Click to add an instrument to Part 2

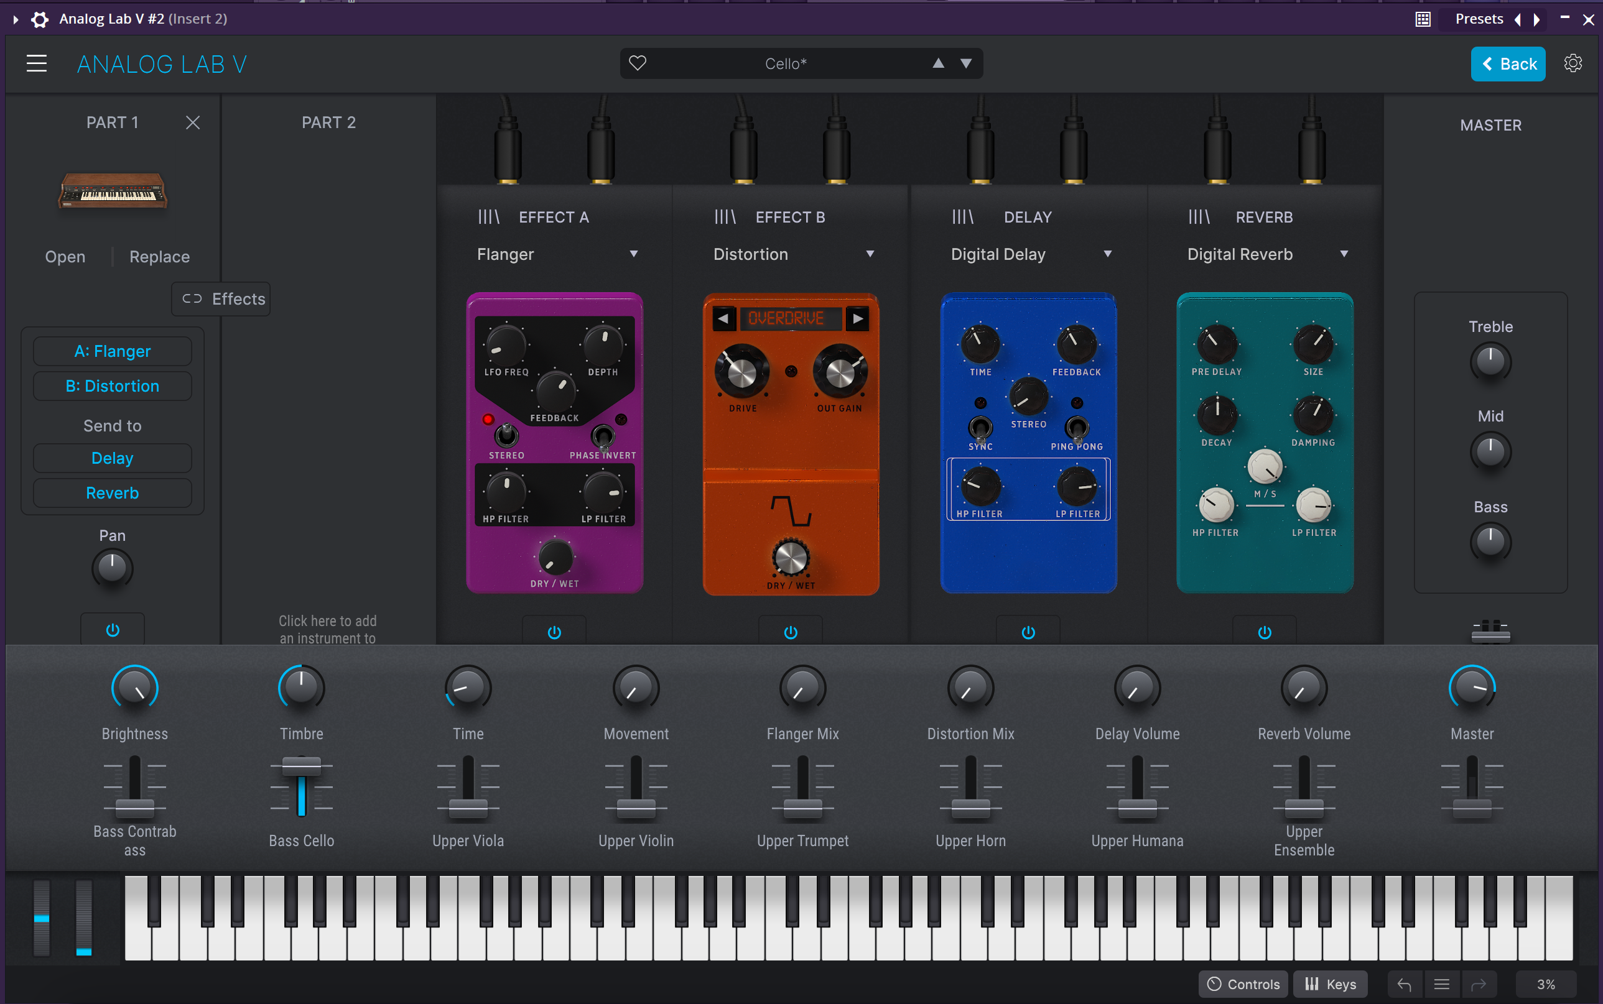pos(328,629)
